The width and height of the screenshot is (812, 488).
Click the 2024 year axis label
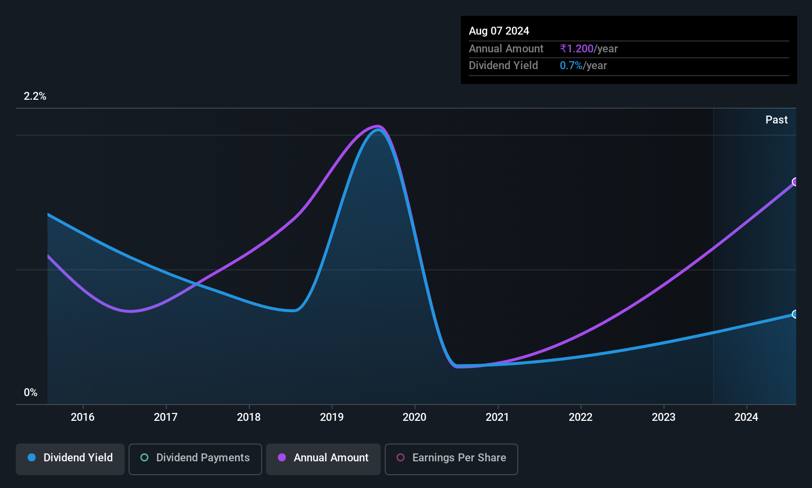pos(746,417)
